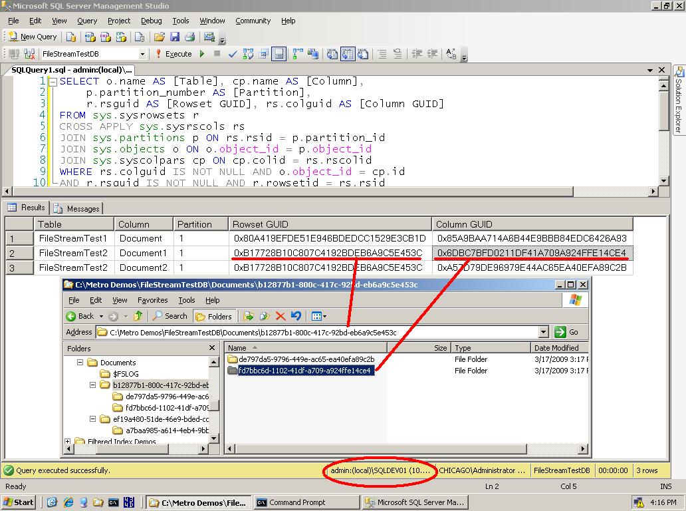Screen dimensions: 686x511
Task: Open Query Options from the toolbar
Action: (263, 54)
